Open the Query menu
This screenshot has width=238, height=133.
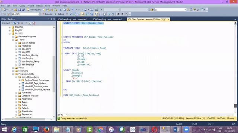22,6
